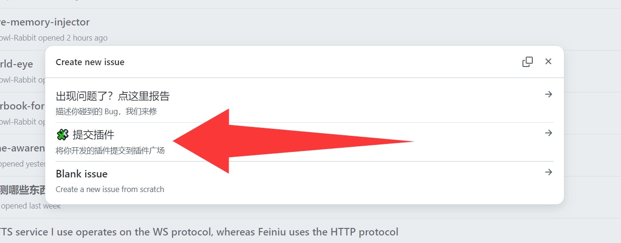Open the issue ending in rld-eye
This screenshot has width=621, height=243.
point(17,64)
